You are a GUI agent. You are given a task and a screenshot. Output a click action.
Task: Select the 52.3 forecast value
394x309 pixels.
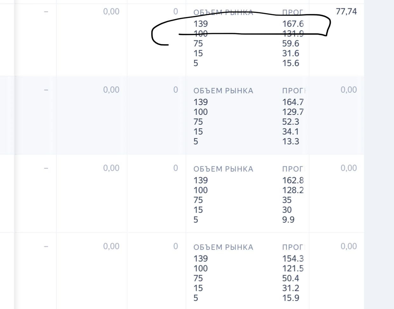tap(290, 122)
